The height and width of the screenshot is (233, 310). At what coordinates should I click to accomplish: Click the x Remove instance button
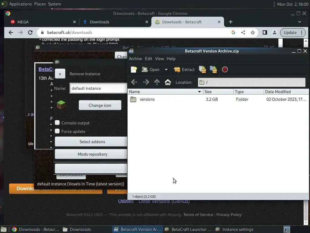(x=60, y=74)
